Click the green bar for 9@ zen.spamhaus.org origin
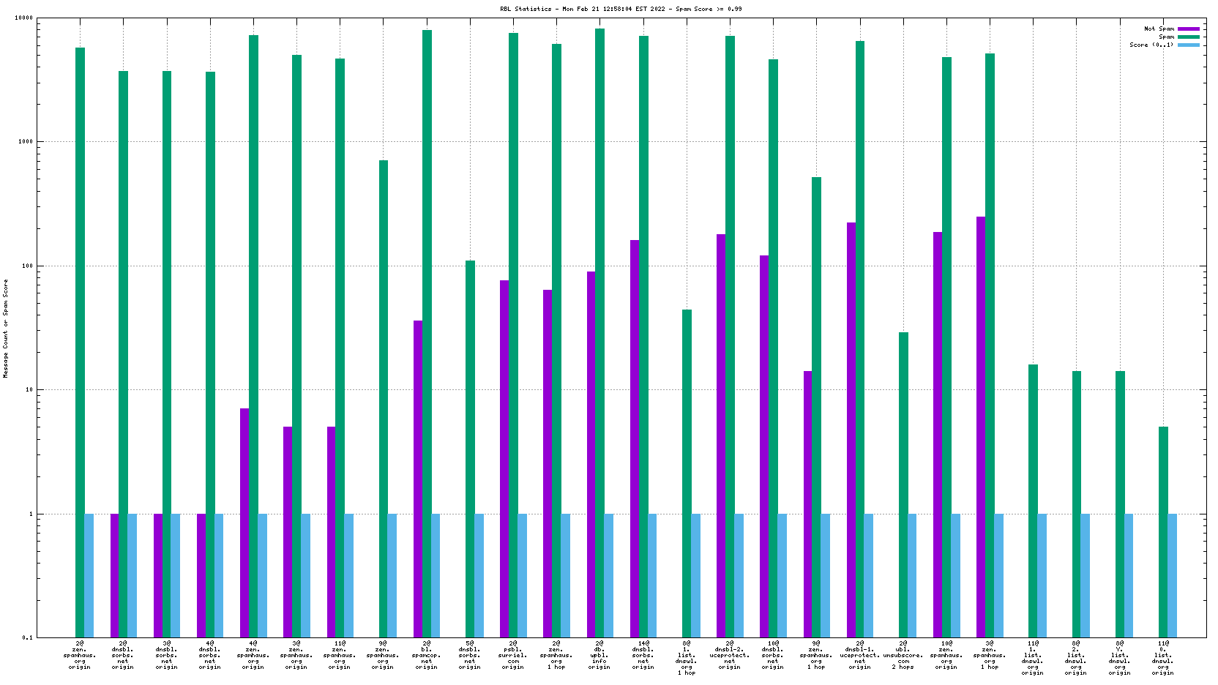1218x685 pixels. tap(384, 395)
